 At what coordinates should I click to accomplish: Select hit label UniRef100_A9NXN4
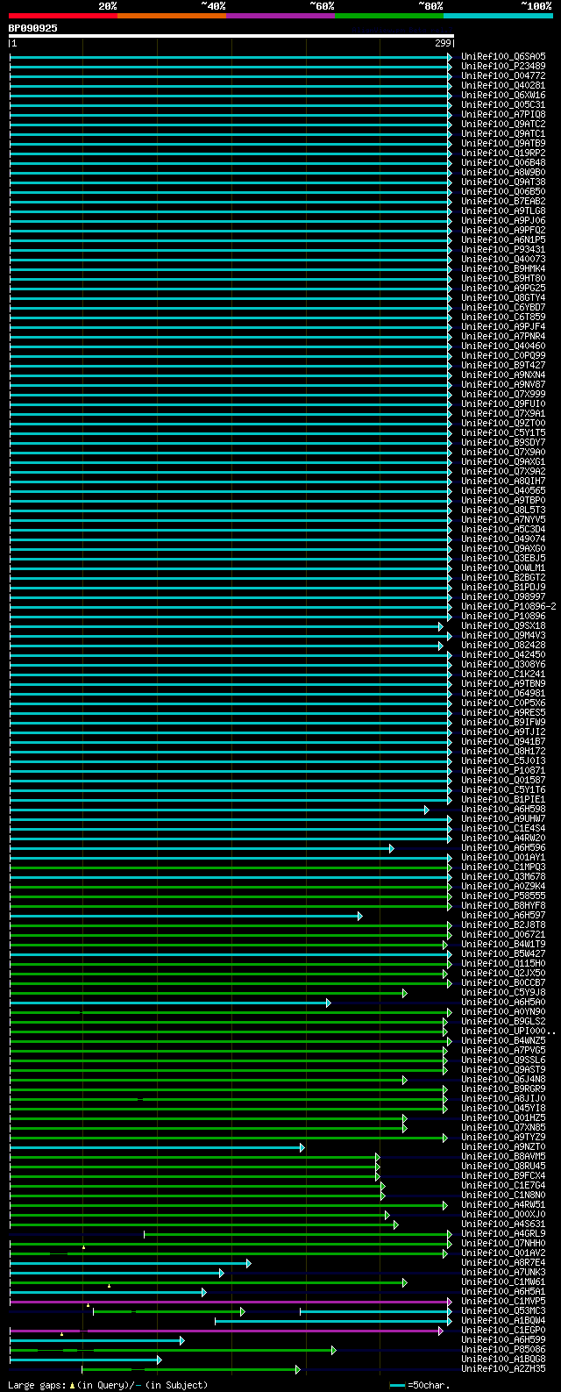click(x=503, y=375)
